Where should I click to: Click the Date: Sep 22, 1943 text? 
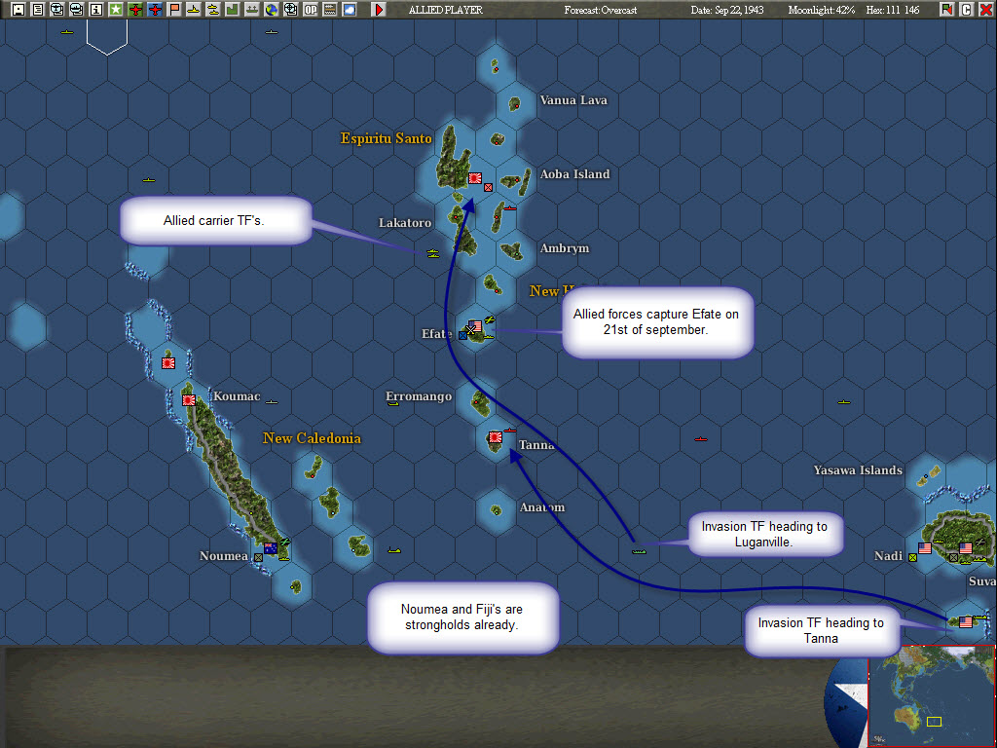click(727, 10)
